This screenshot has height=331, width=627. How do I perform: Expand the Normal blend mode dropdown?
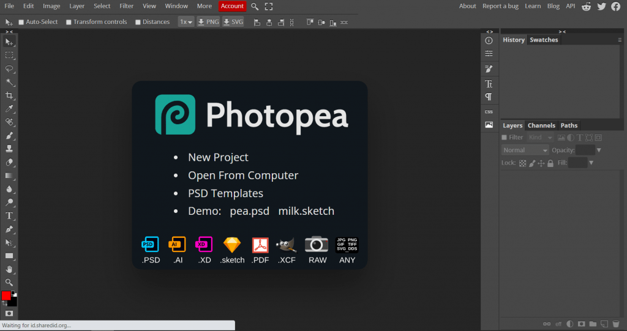click(x=525, y=150)
